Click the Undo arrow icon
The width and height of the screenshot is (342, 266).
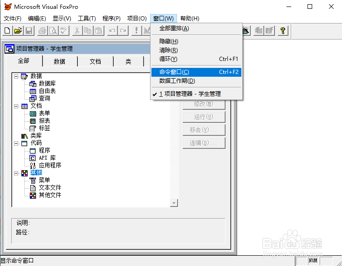tap(112, 31)
